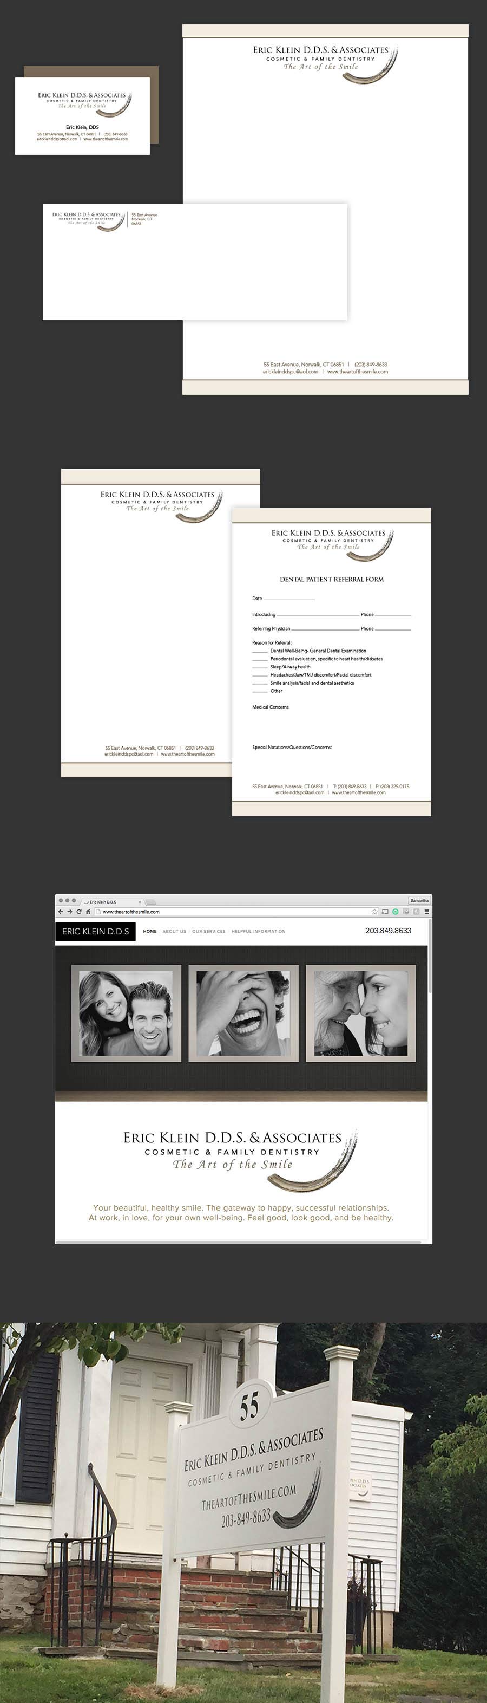
Task: Close the Eric Klein D.D.S browser tab
Action: [x=140, y=902]
